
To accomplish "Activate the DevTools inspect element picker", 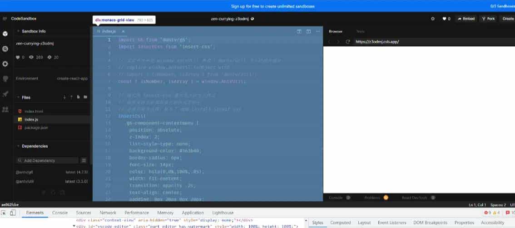I will click(4, 213).
